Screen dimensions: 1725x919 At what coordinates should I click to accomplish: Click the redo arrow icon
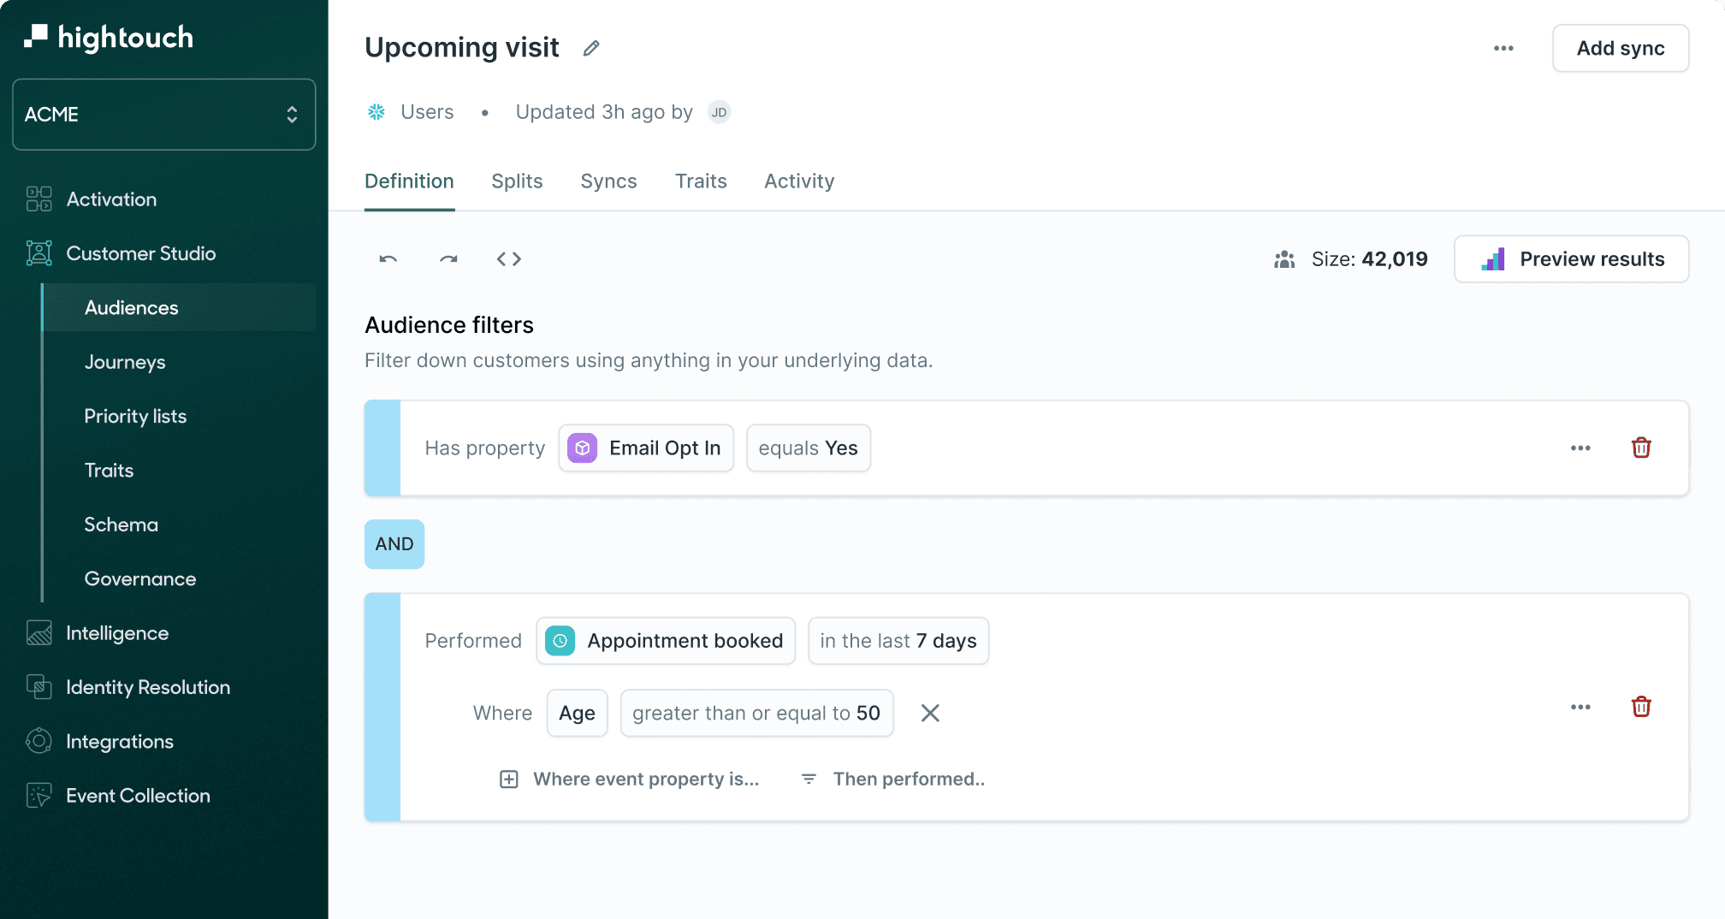pos(448,258)
